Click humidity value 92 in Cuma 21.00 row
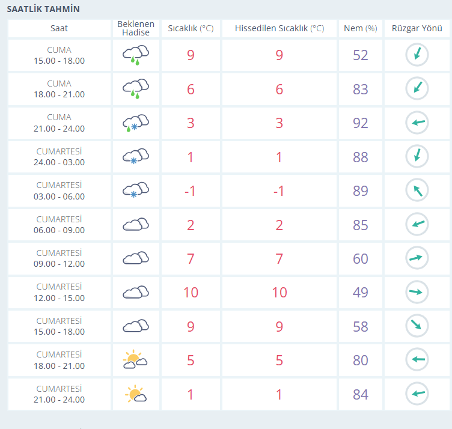Viewport: 452px width, 429px height. tap(360, 123)
